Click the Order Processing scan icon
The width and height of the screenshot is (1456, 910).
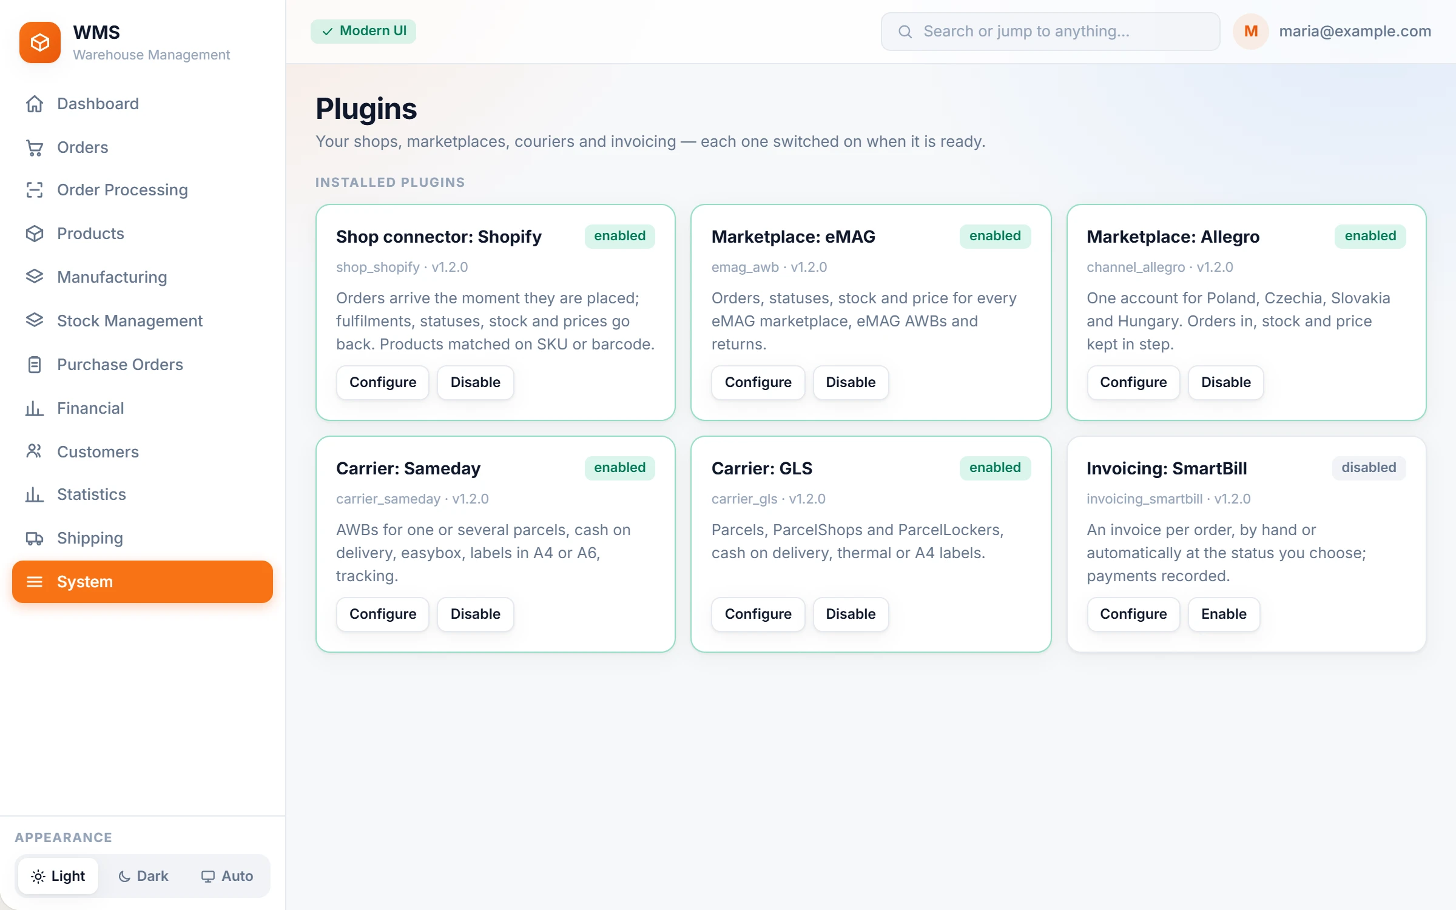click(35, 190)
